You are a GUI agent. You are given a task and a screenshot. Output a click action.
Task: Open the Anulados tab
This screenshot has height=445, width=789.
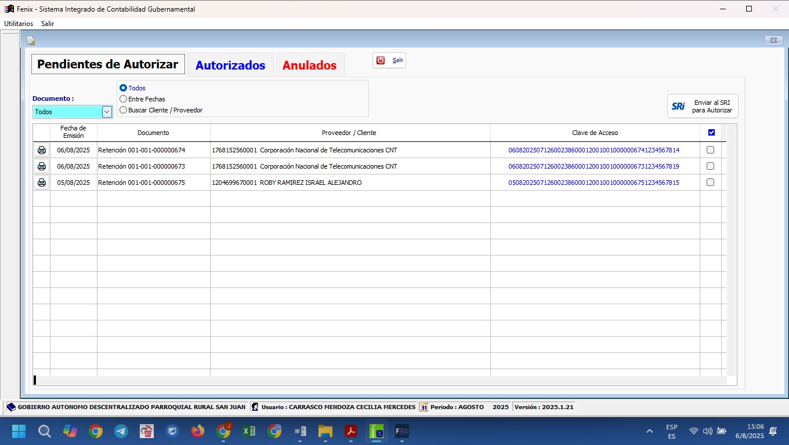pyautogui.click(x=309, y=65)
